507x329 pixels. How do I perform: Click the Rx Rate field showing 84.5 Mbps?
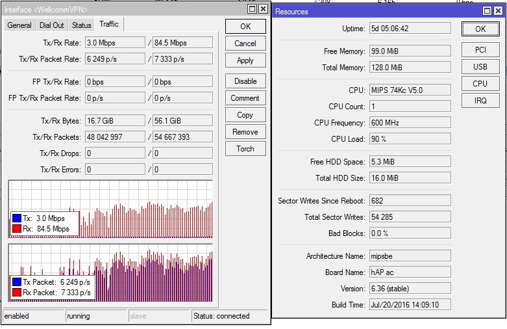(x=182, y=43)
